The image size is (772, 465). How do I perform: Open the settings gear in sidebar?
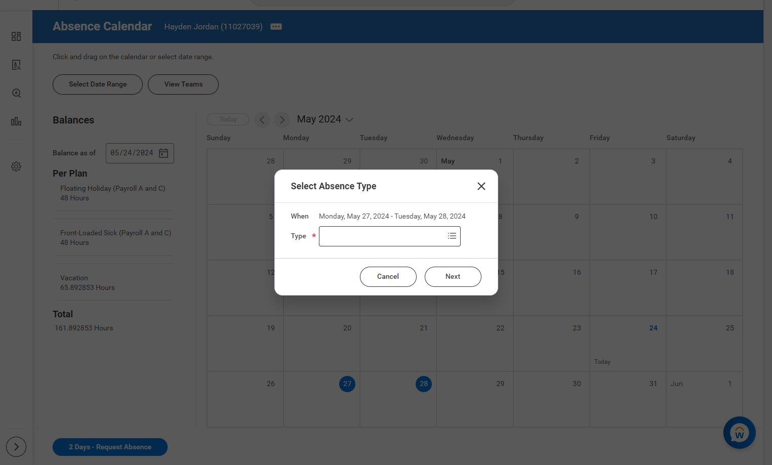[x=16, y=166]
